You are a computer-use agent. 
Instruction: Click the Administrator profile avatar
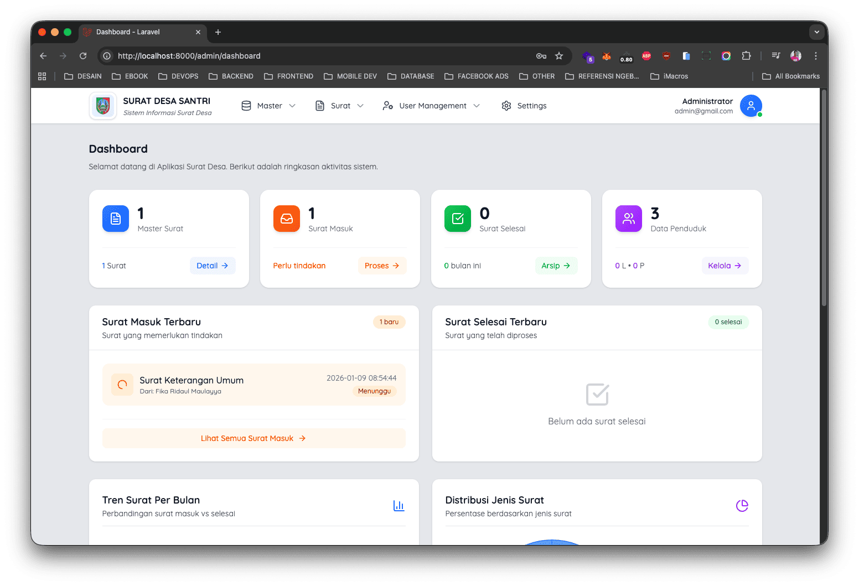point(751,106)
